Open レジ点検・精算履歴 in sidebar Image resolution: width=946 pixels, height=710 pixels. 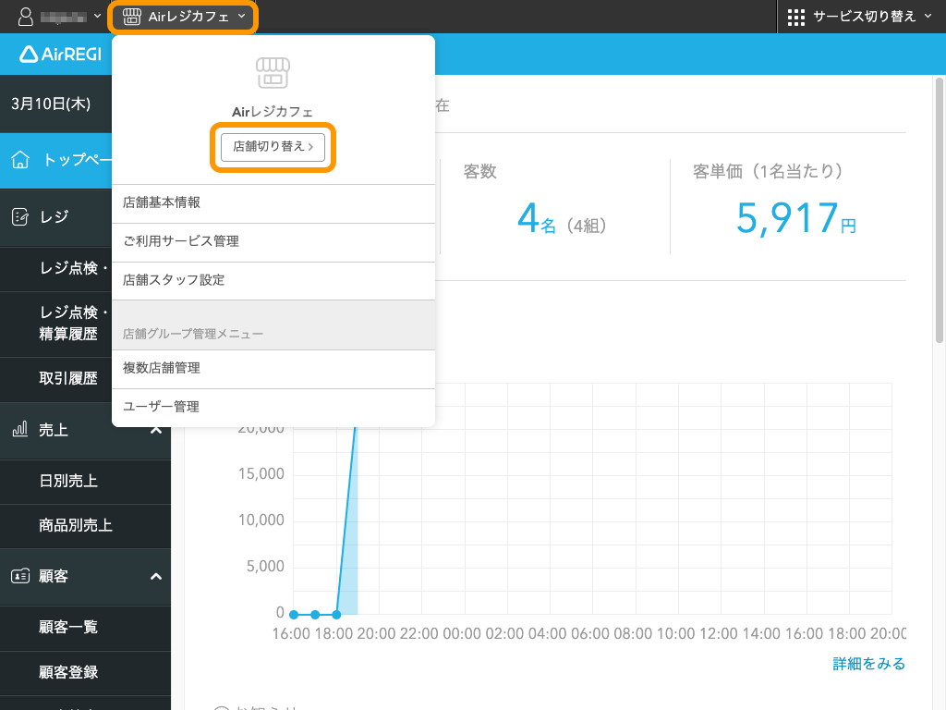(56, 324)
